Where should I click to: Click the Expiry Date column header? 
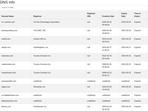click(124, 15)
